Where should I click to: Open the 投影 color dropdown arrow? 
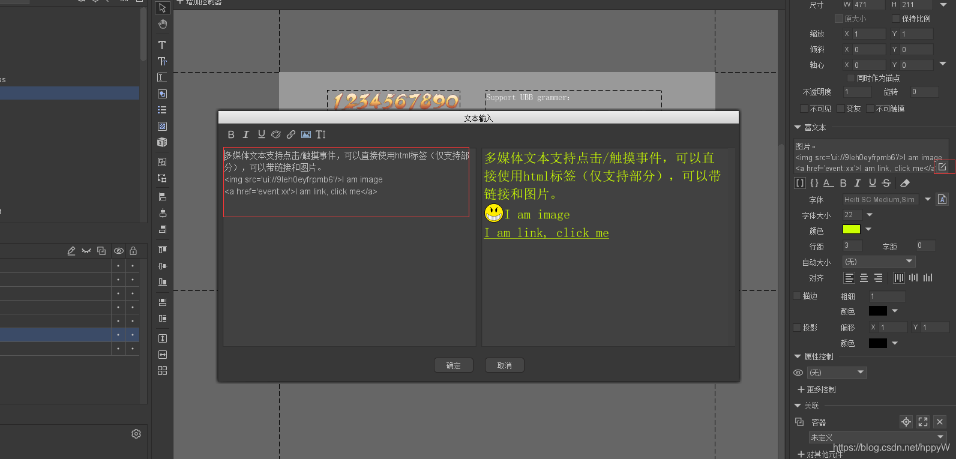click(895, 343)
